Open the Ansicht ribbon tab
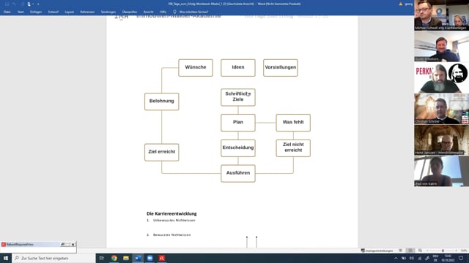469x263 pixels. pyautogui.click(x=148, y=12)
